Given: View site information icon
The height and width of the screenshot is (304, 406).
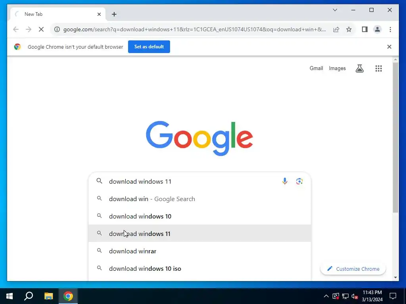Looking at the screenshot, I should [57, 29].
